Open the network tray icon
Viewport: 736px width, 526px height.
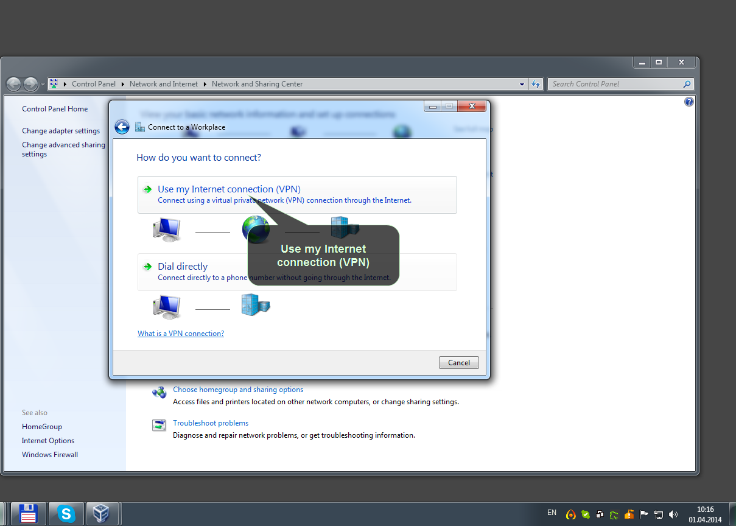(659, 514)
